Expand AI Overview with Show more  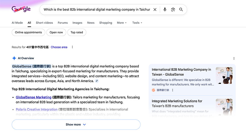click(x=76, y=125)
